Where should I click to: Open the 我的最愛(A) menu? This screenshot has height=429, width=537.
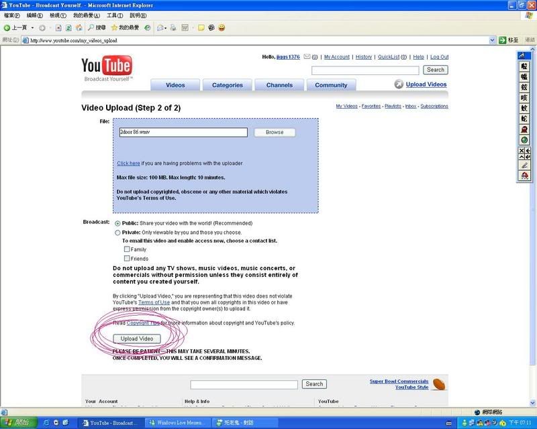coord(87,15)
